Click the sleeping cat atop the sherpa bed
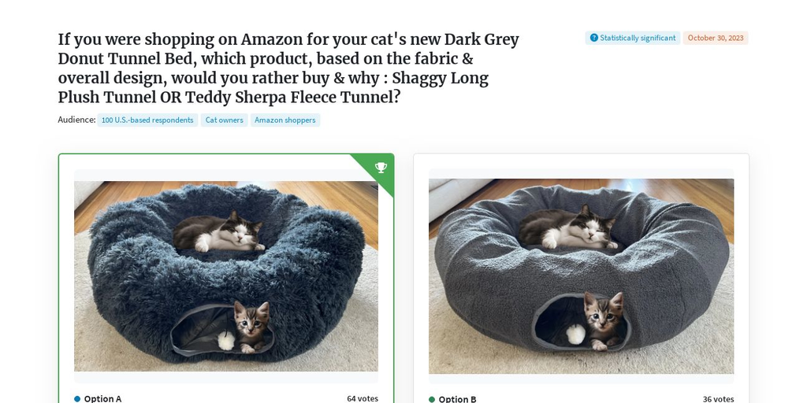 click(567, 226)
